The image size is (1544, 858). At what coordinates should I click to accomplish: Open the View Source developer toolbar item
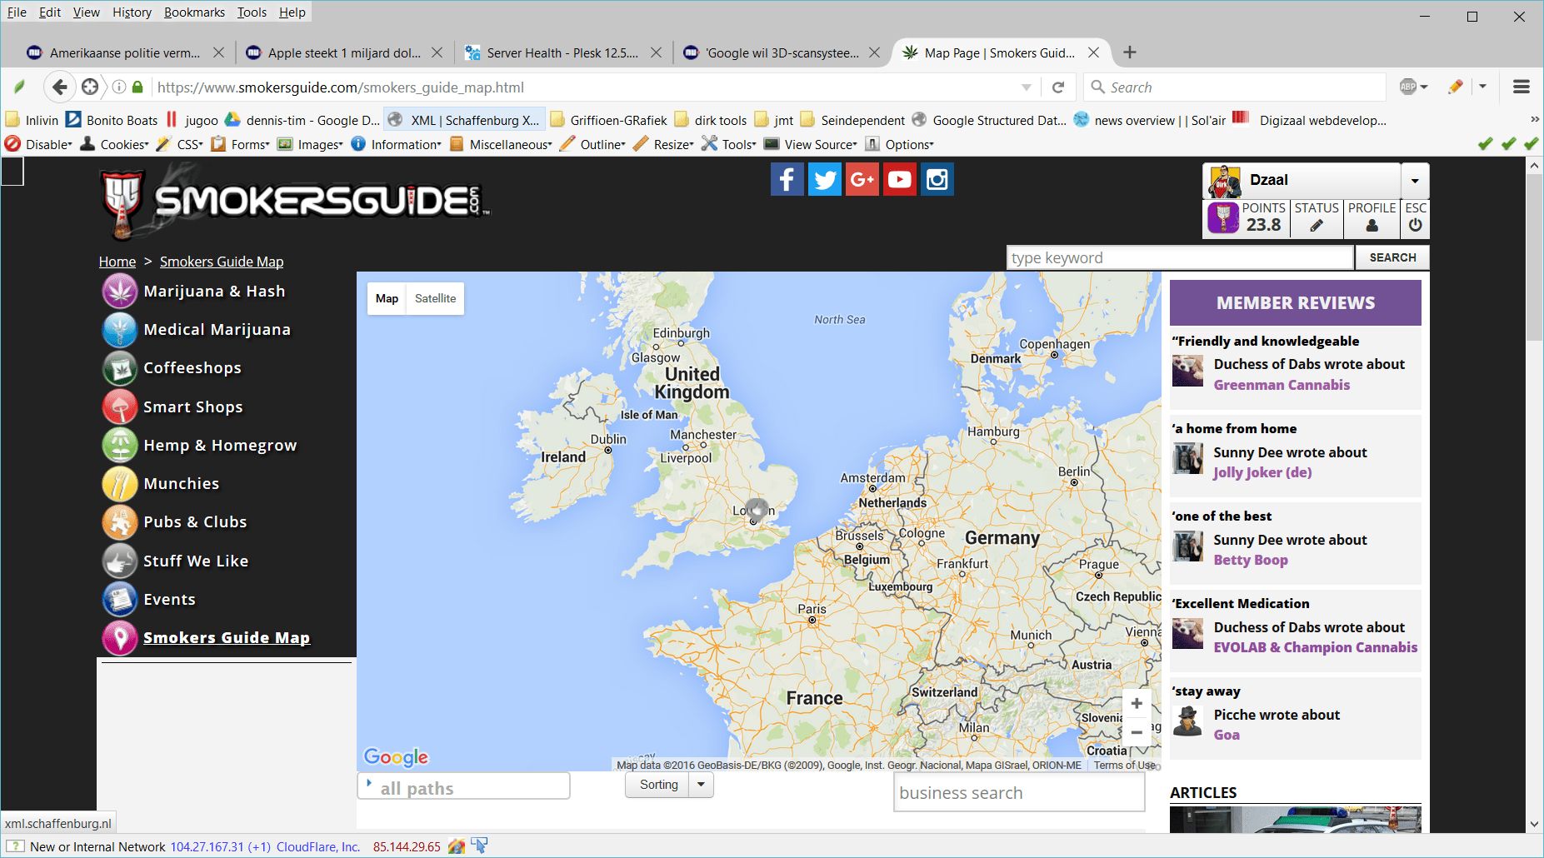[811, 144]
